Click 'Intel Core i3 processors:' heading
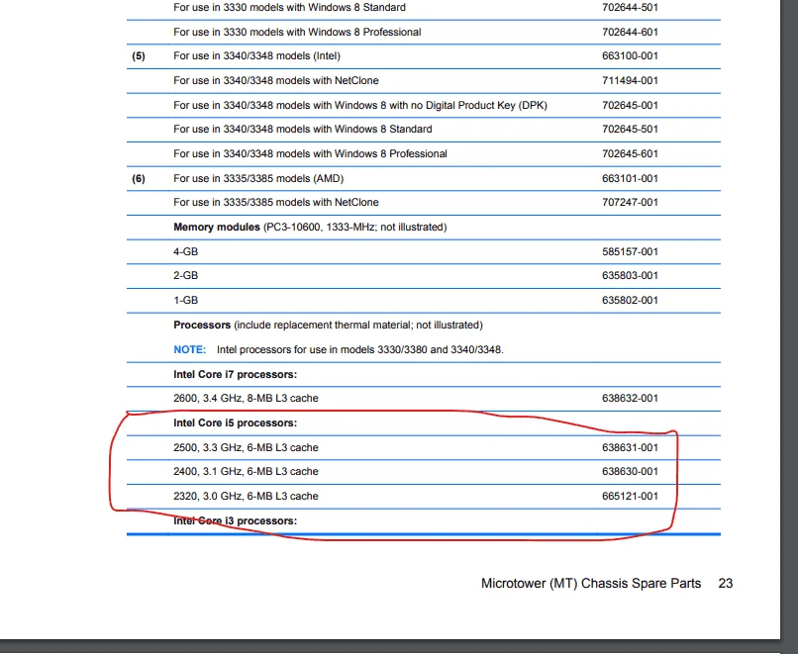The height and width of the screenshot is (654, 798). point(235,520)
